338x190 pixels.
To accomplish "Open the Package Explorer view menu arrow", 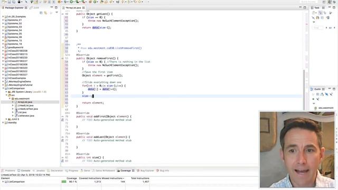I will 57,13.
